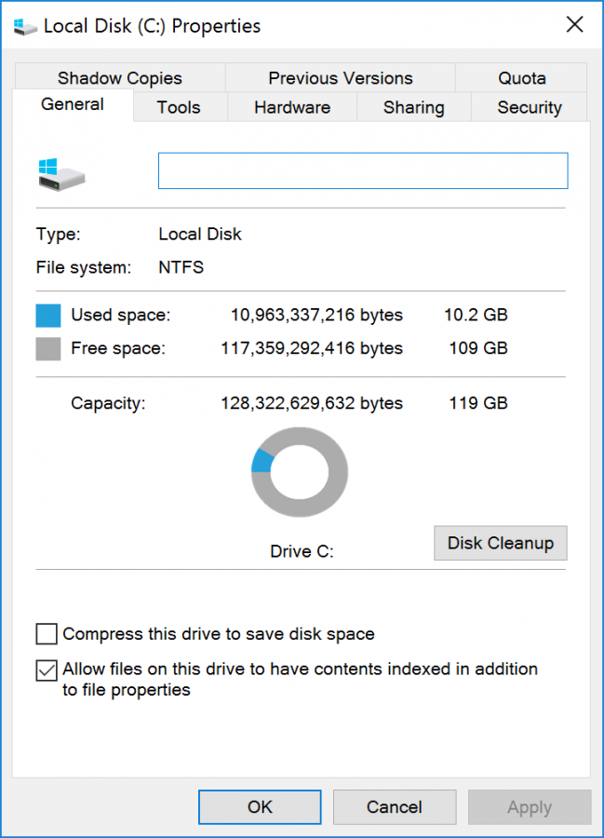Switch to the Hardware tab
Image resolution: width=604 pixels, height=838 pixels.
tap(291, 107)
